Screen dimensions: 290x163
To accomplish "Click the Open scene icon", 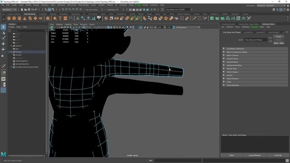I will tap(25, 10).
